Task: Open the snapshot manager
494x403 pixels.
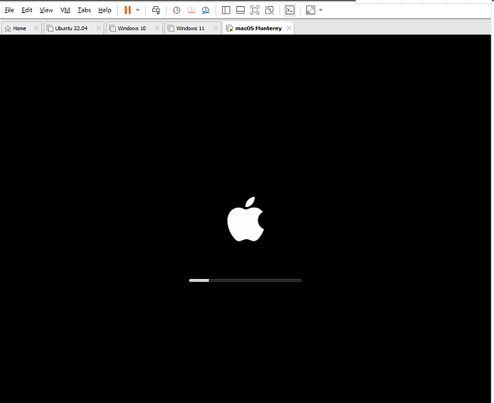Action: point(206,10)
